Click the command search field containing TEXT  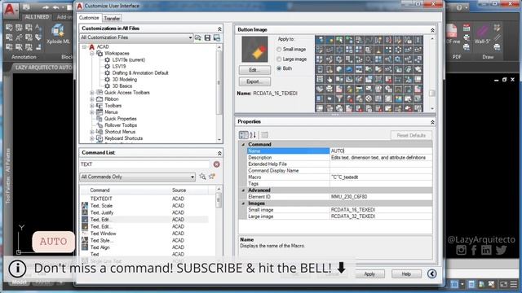point(145,164)
